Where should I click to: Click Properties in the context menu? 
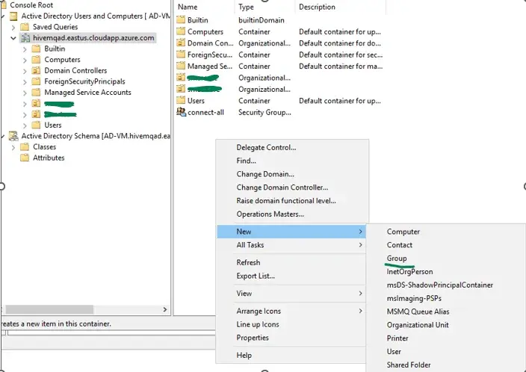click(x=253, y=338)
